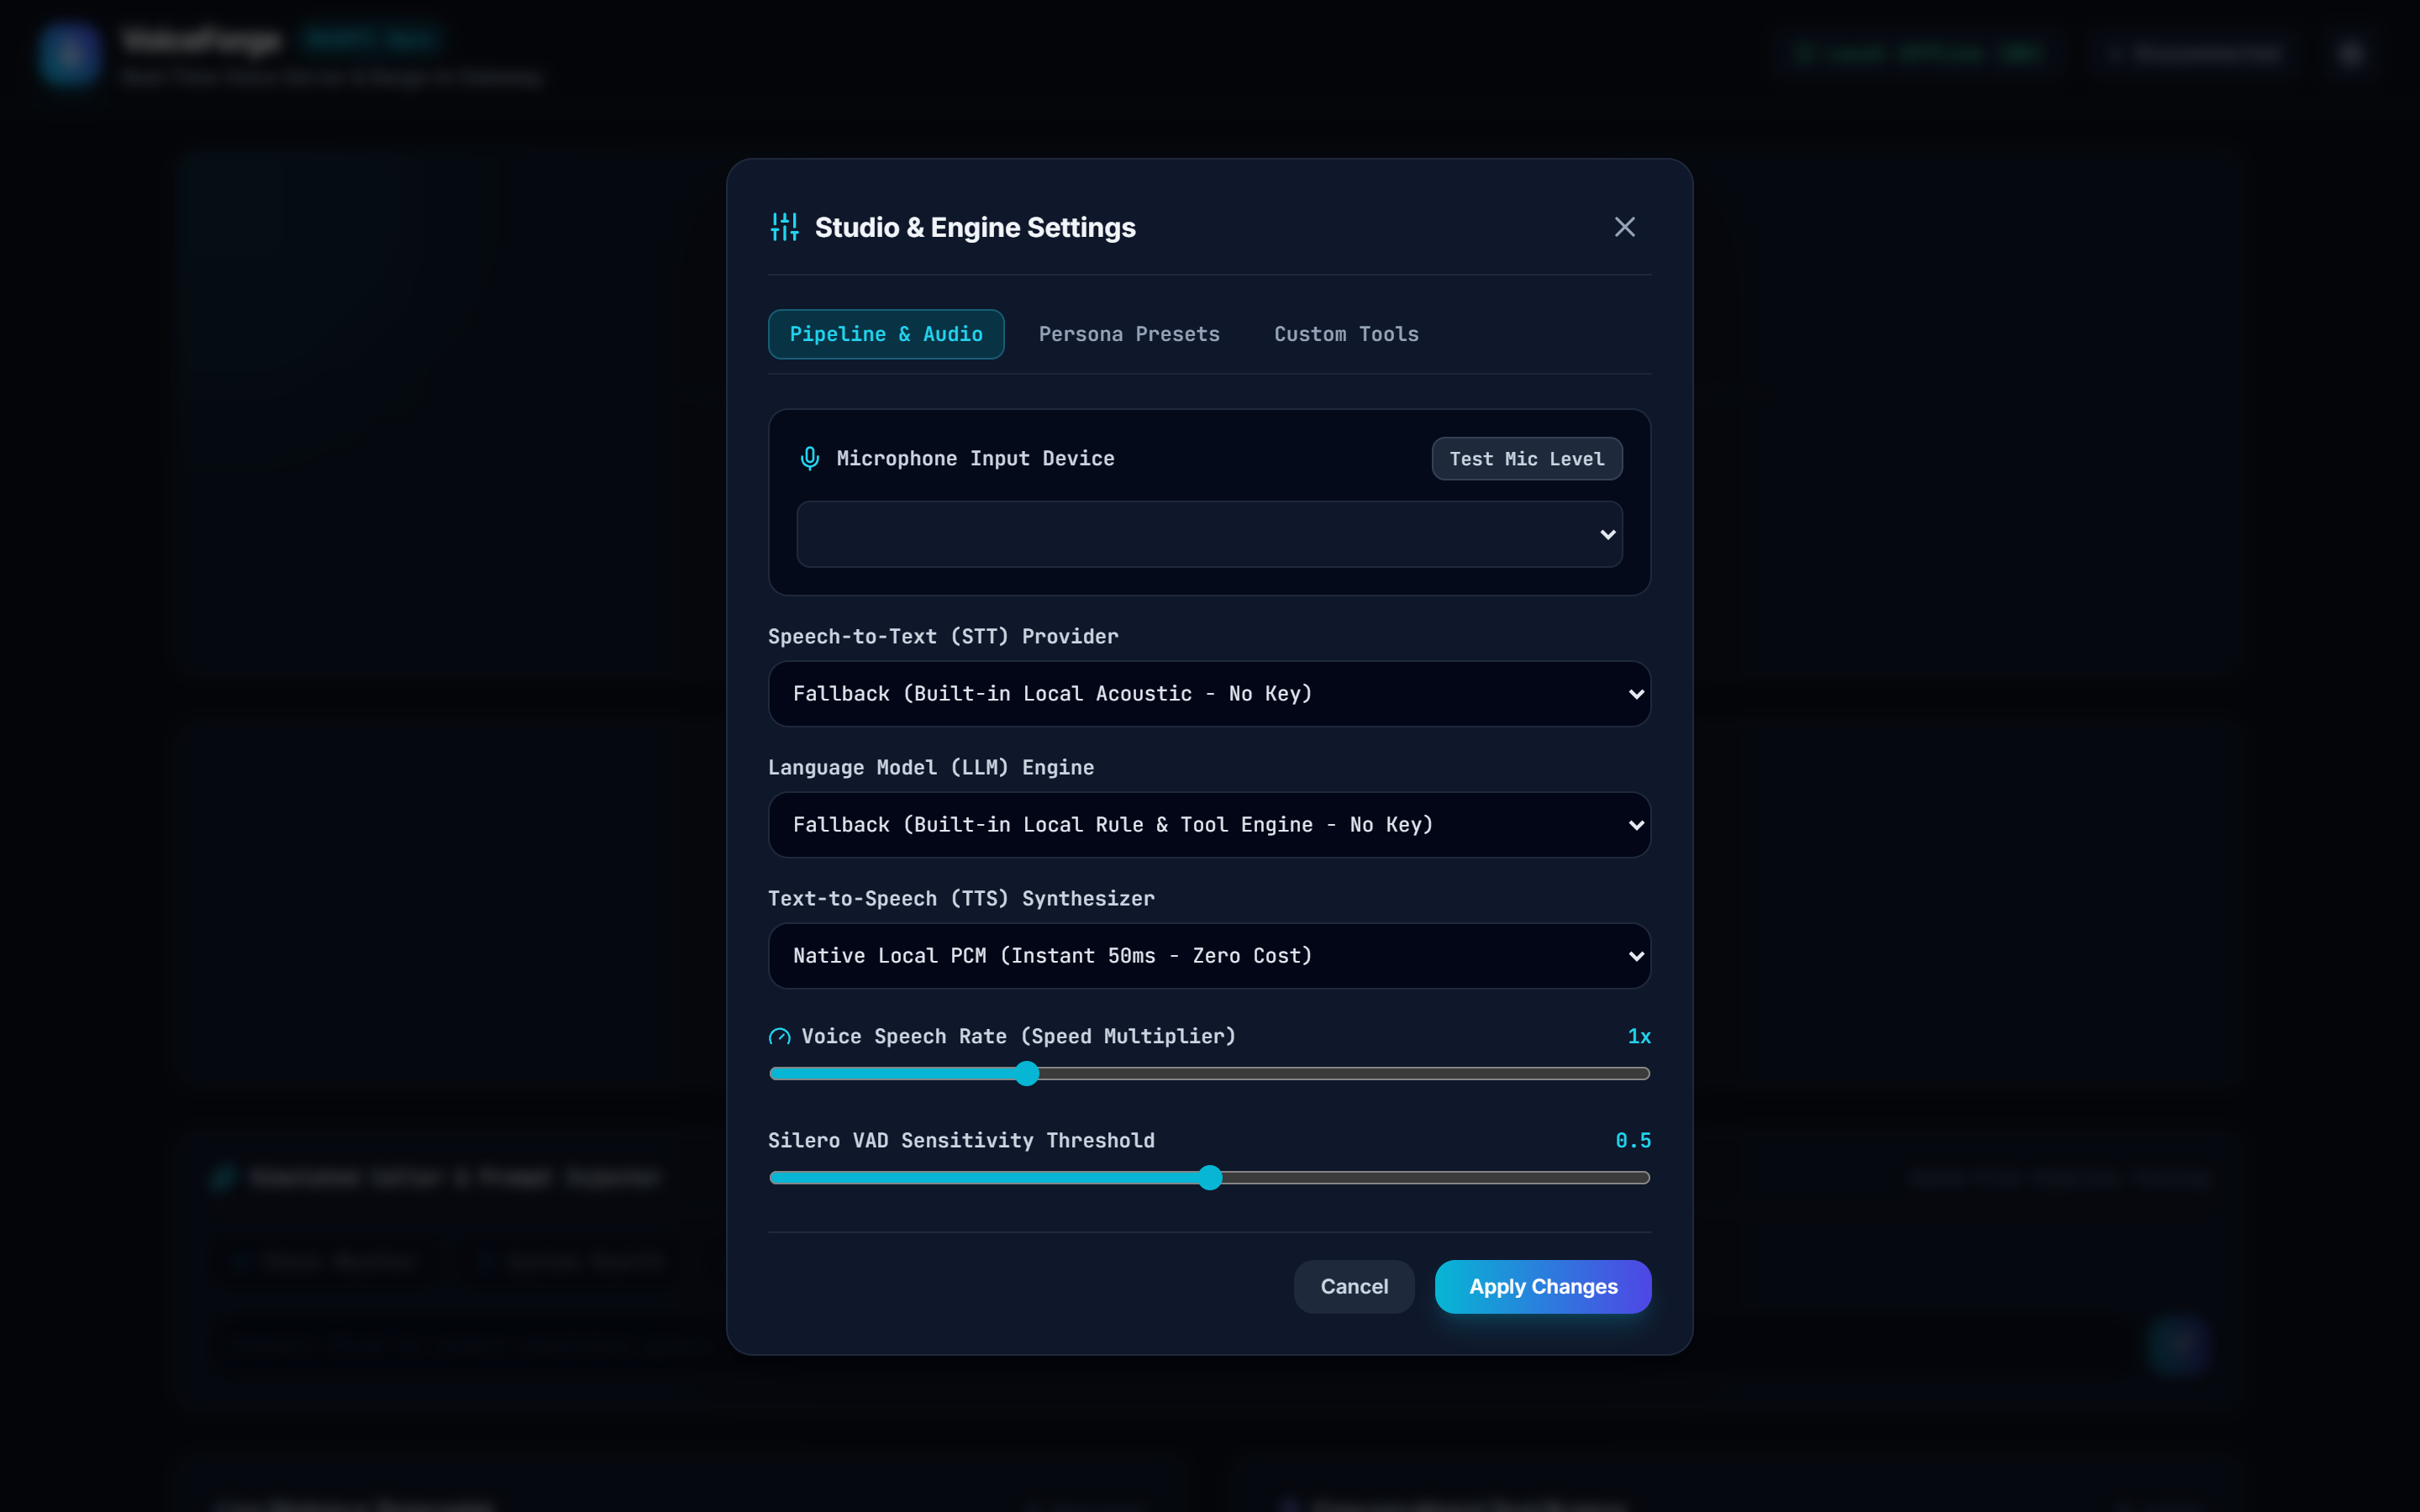The height and width of the screenshot is (1512, 2420).
Task: Open the Speech-to-Text Provider dropdown
Action: coord(1209,694)
